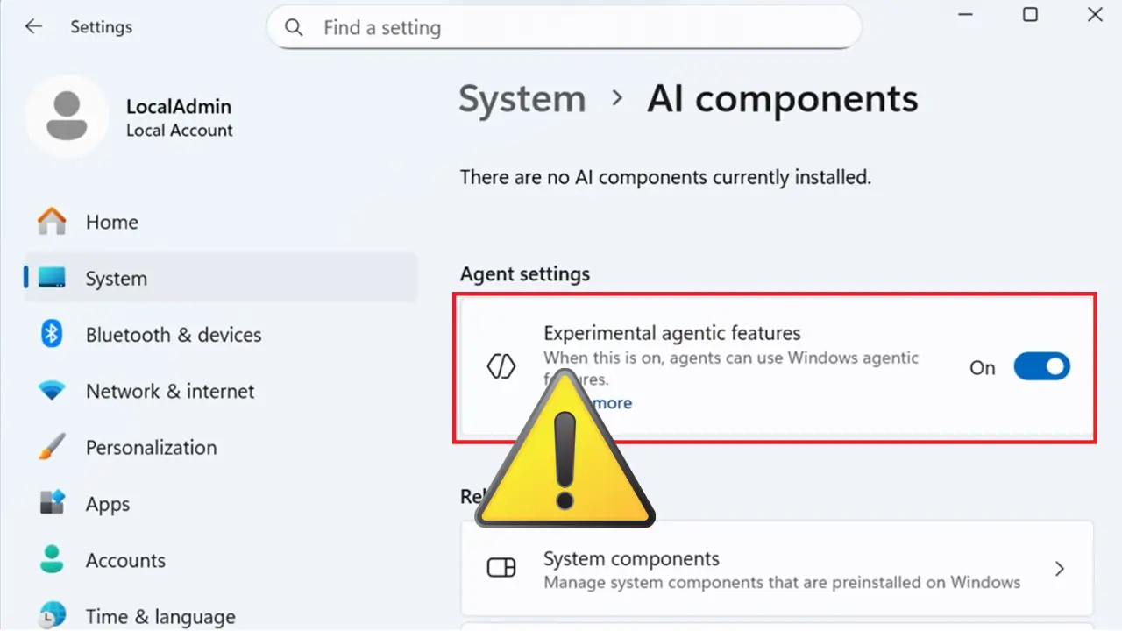Expand System components with chevron arrow
Screen dimensions: 1122x631
pos(1060,569)
